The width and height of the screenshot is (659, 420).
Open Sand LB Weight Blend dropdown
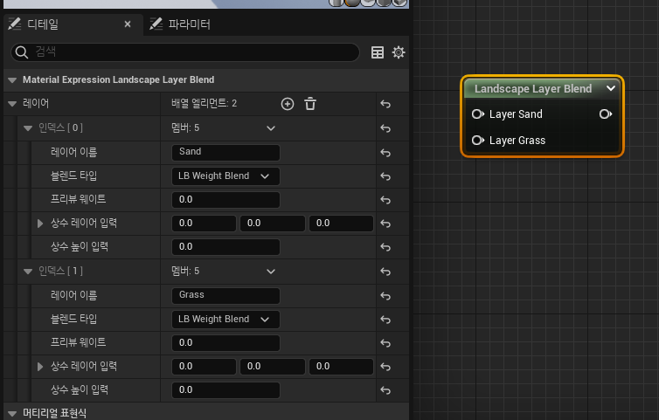225,176
